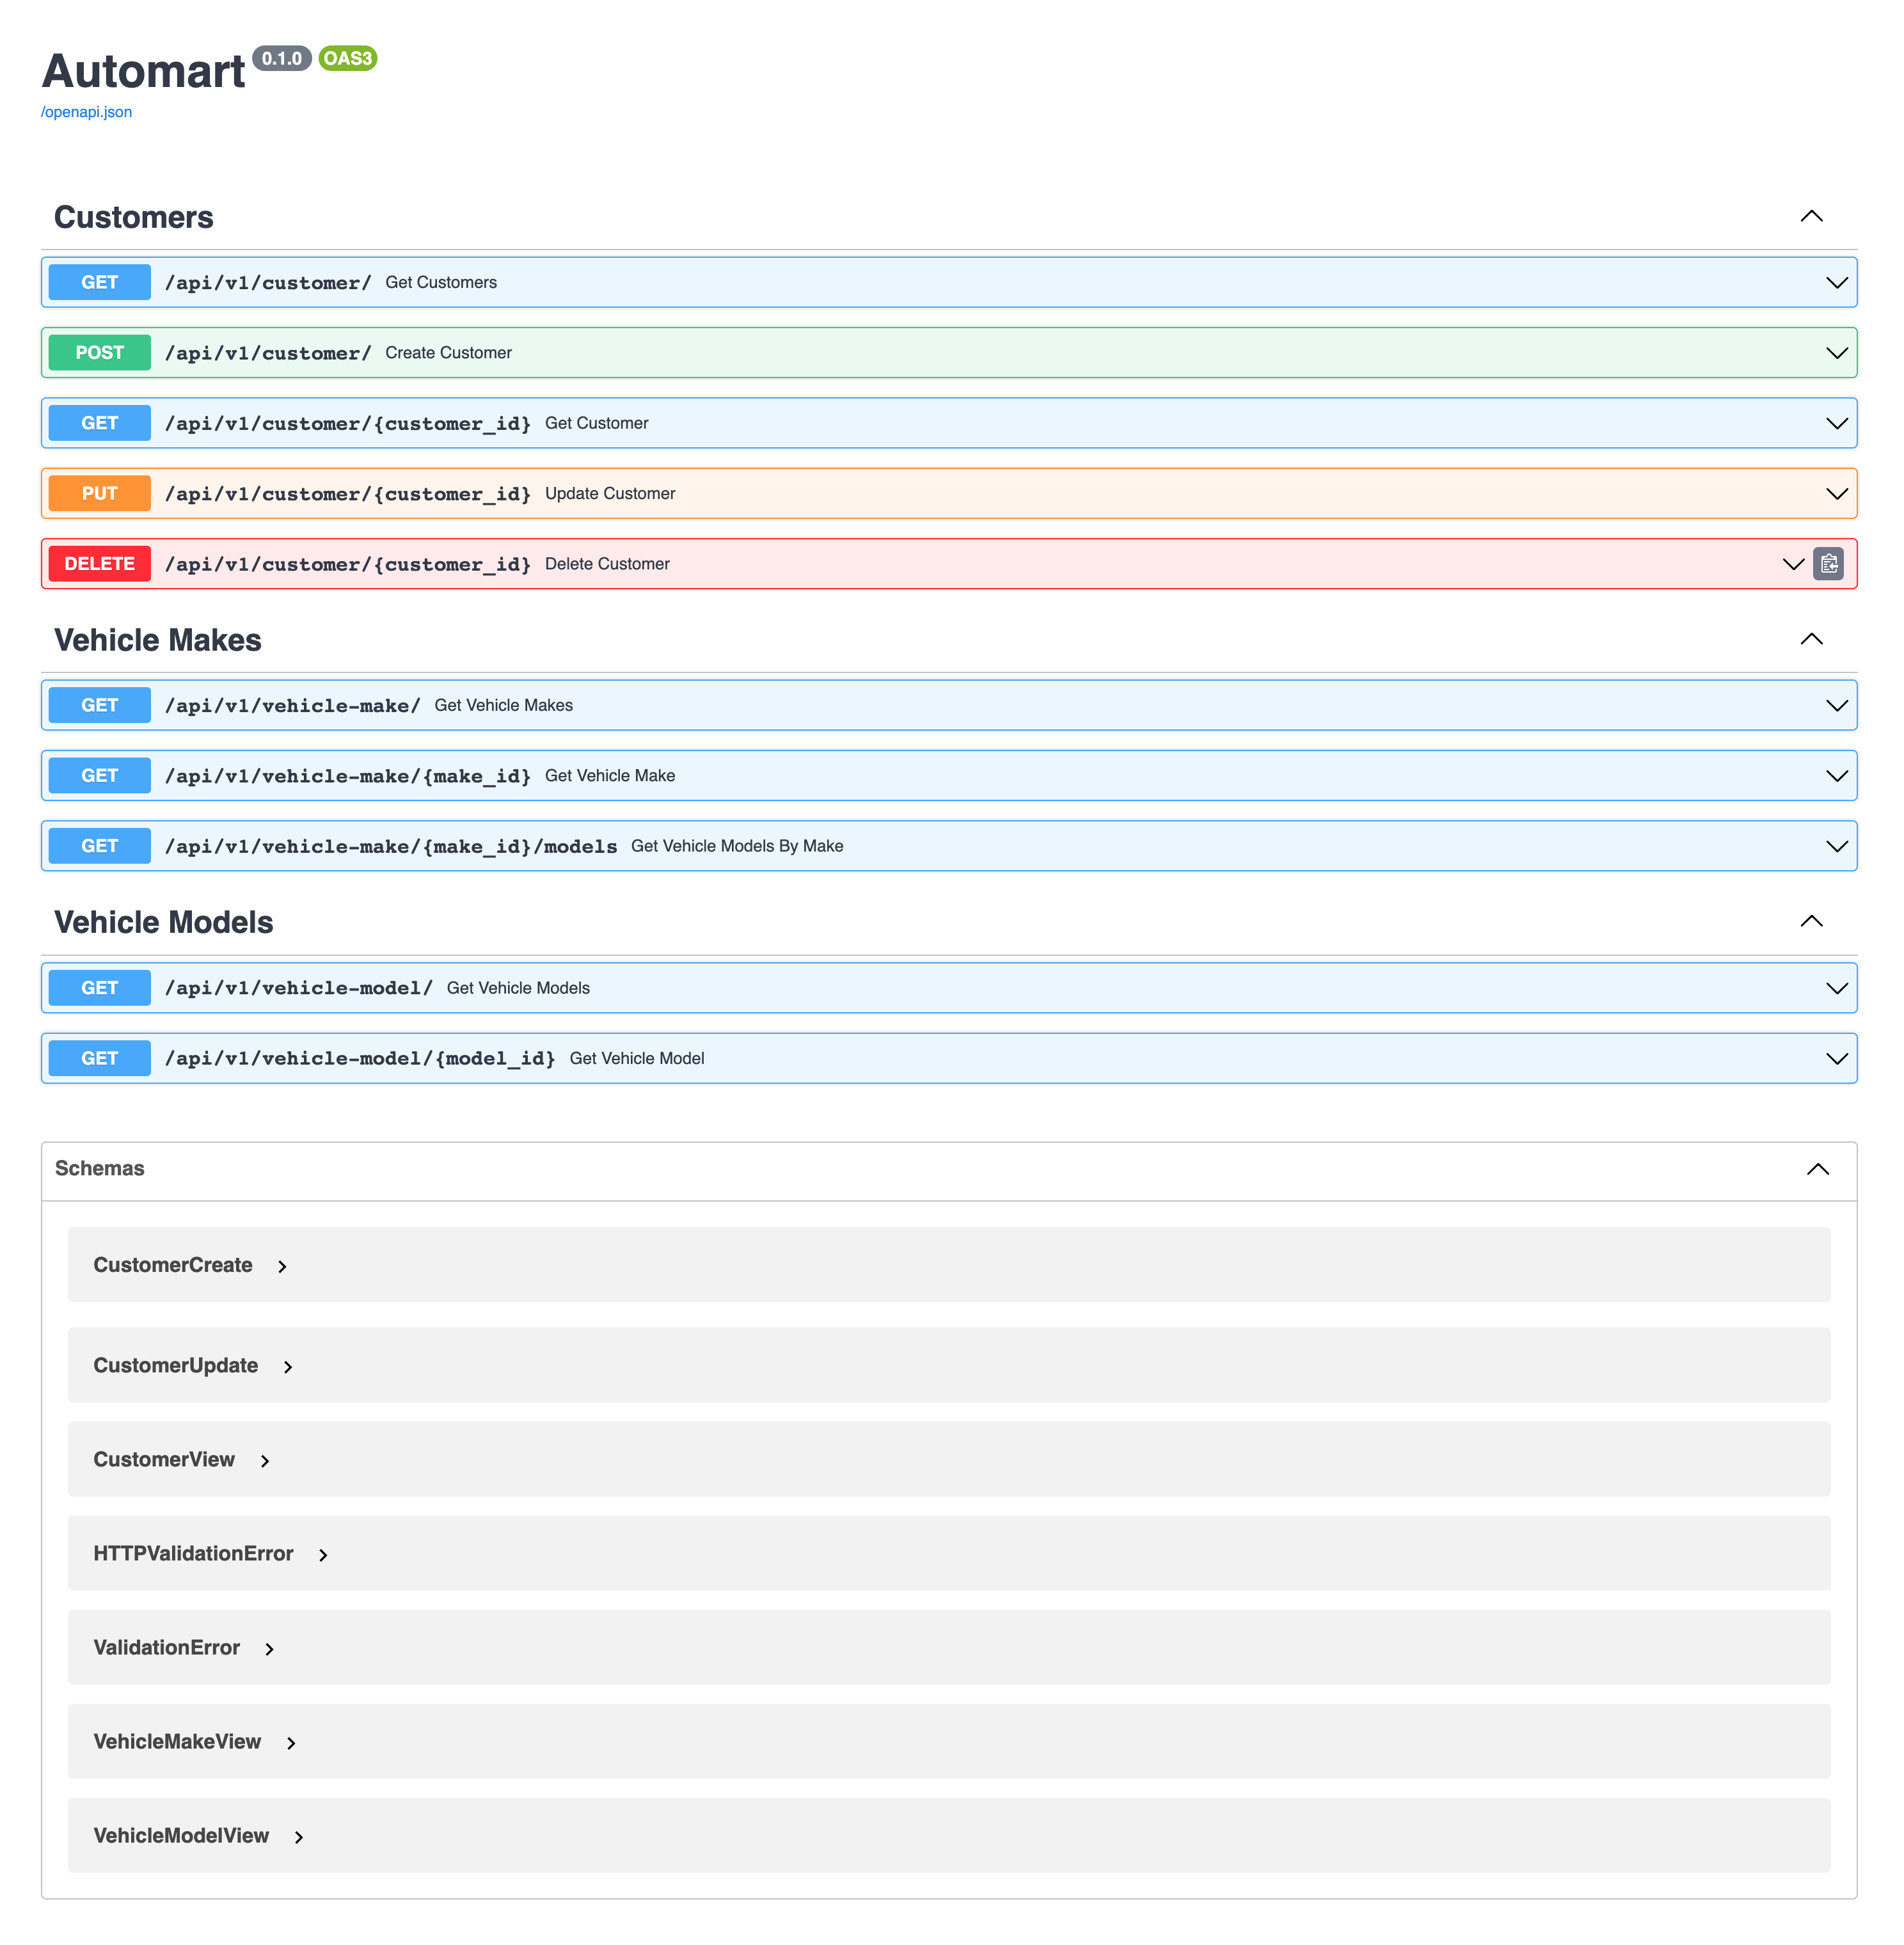This screenshot has height=1945, width=1904.
Task: Click the GET badge for Get Vehicle Make
Action: click(100, 776)
